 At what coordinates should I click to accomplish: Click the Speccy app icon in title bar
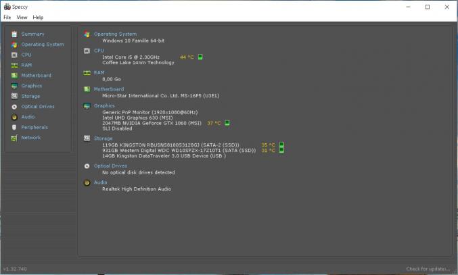[x=7, y=7]
